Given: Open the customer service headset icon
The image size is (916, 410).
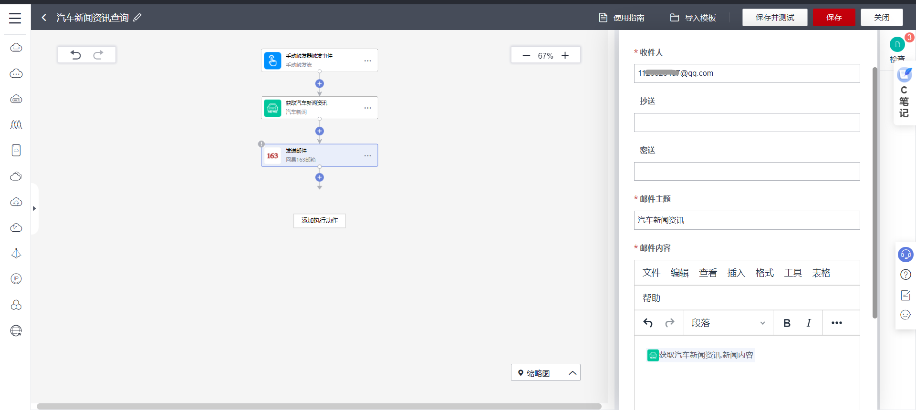Looking at the screenshot, I should click(x=906, y=255).
